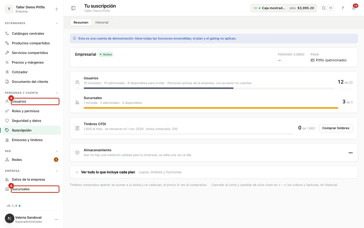Switch to the Historial tab
Image resolution: width=364 pixels, height=228 pixels.
click(x=102, y=22)
